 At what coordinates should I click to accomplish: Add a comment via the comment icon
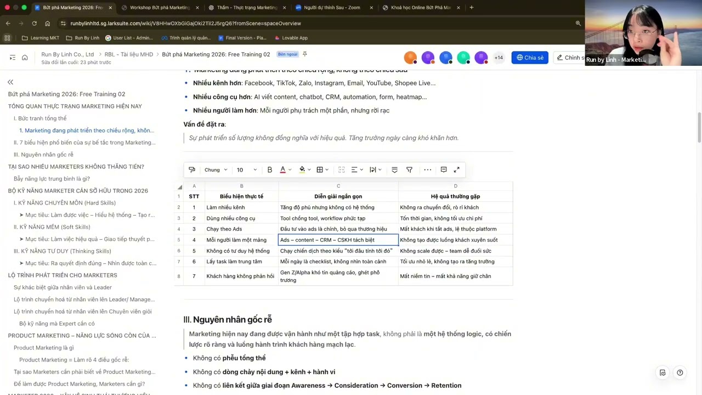(444, 170)
